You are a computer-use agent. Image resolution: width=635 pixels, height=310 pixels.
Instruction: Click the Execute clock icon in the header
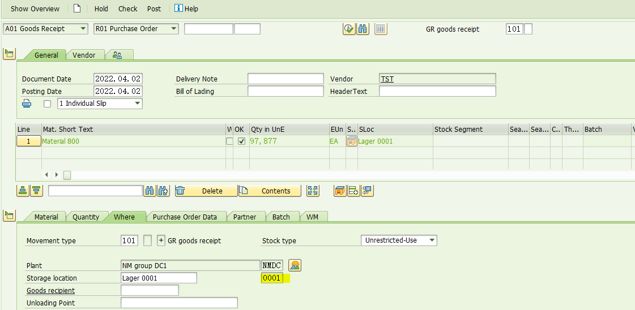(349, 29)
